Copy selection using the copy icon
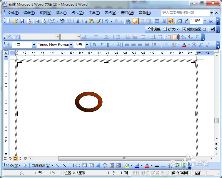 coord(84,21)
